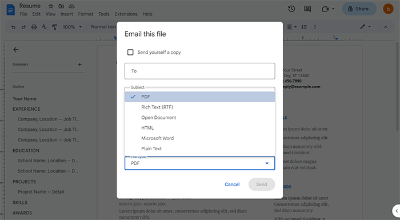Image resolution: width=400 pixels, height=220 pixels.
Task: Star the Resume document
Action: [51, 6]
